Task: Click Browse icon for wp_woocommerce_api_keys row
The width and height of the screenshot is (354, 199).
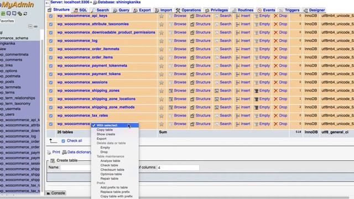Action: click(171, 16)
